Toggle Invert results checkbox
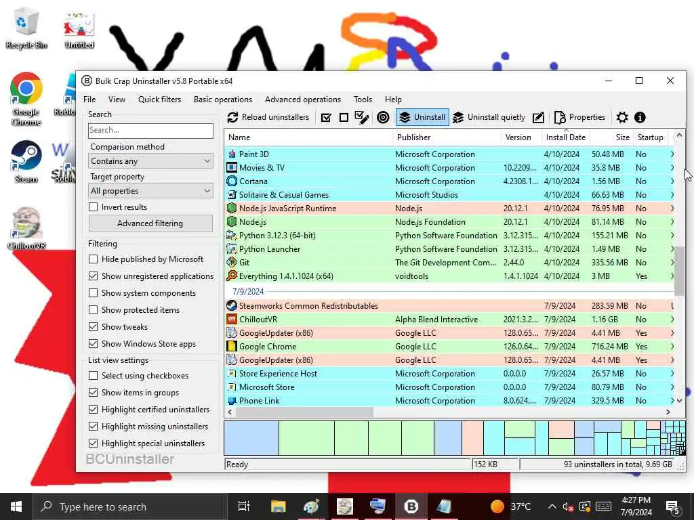Image resolution: width=694 pixels, height=520 pixels. 93,207
